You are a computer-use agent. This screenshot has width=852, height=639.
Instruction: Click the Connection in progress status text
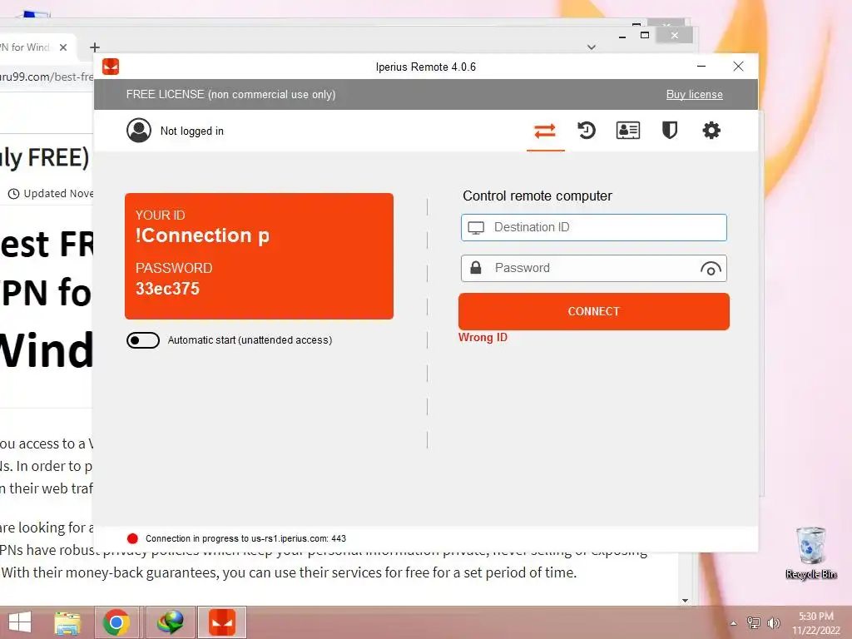pyautogui.click(x=245, y=538)
